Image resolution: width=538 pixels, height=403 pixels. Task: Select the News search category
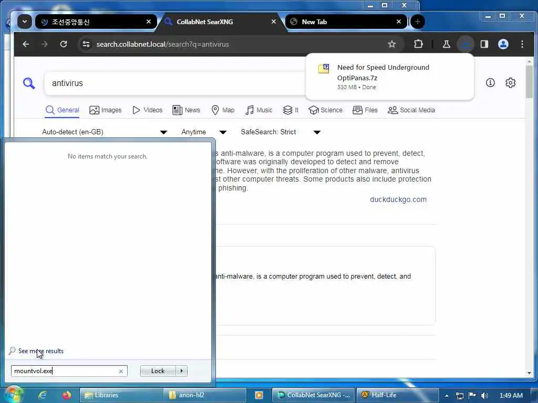(186, 110)
